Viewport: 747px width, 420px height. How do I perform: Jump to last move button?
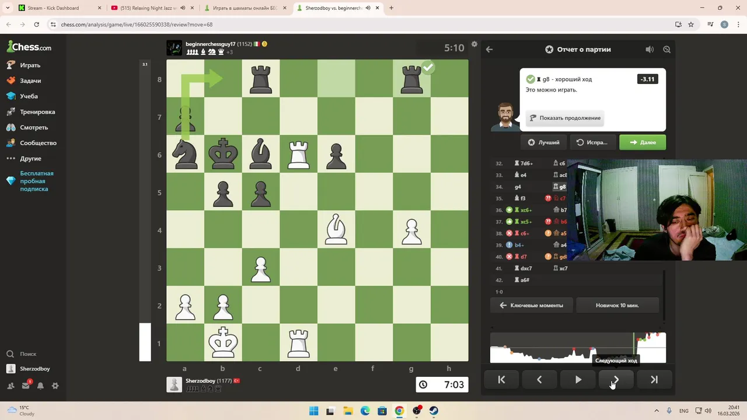654,380
